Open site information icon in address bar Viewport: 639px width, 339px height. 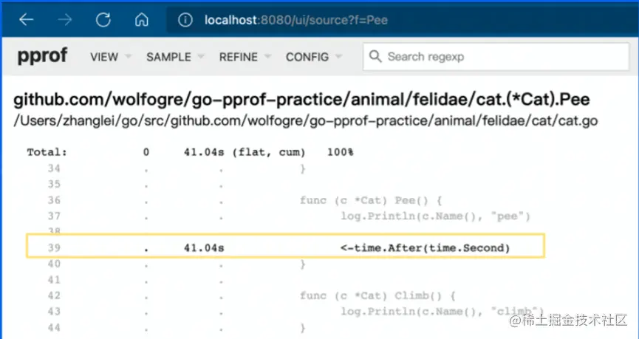tap(185, 19)
